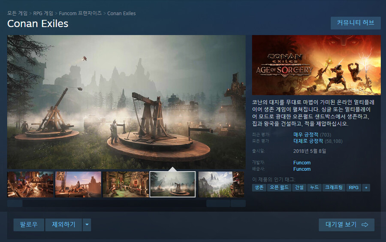Click the 팔로우 button
The width and height of the screenshot is (386, 242).
pyautogui.click(x=29, y=224)
